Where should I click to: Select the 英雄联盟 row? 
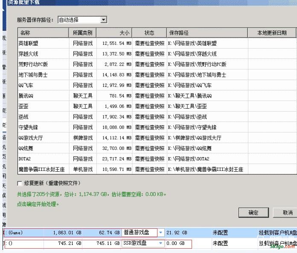[x=157, y=43]
